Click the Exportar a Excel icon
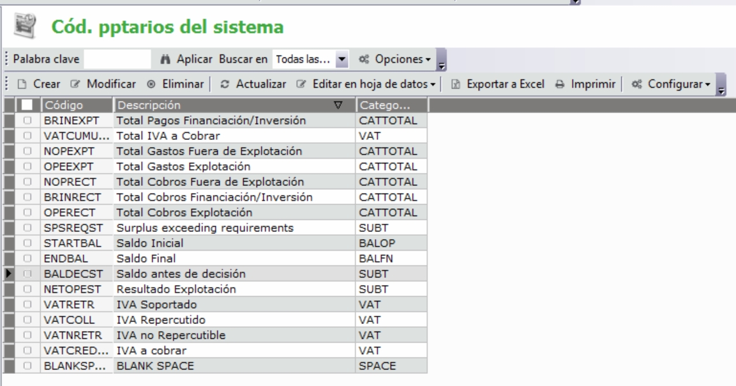 [x=456, y=84]
